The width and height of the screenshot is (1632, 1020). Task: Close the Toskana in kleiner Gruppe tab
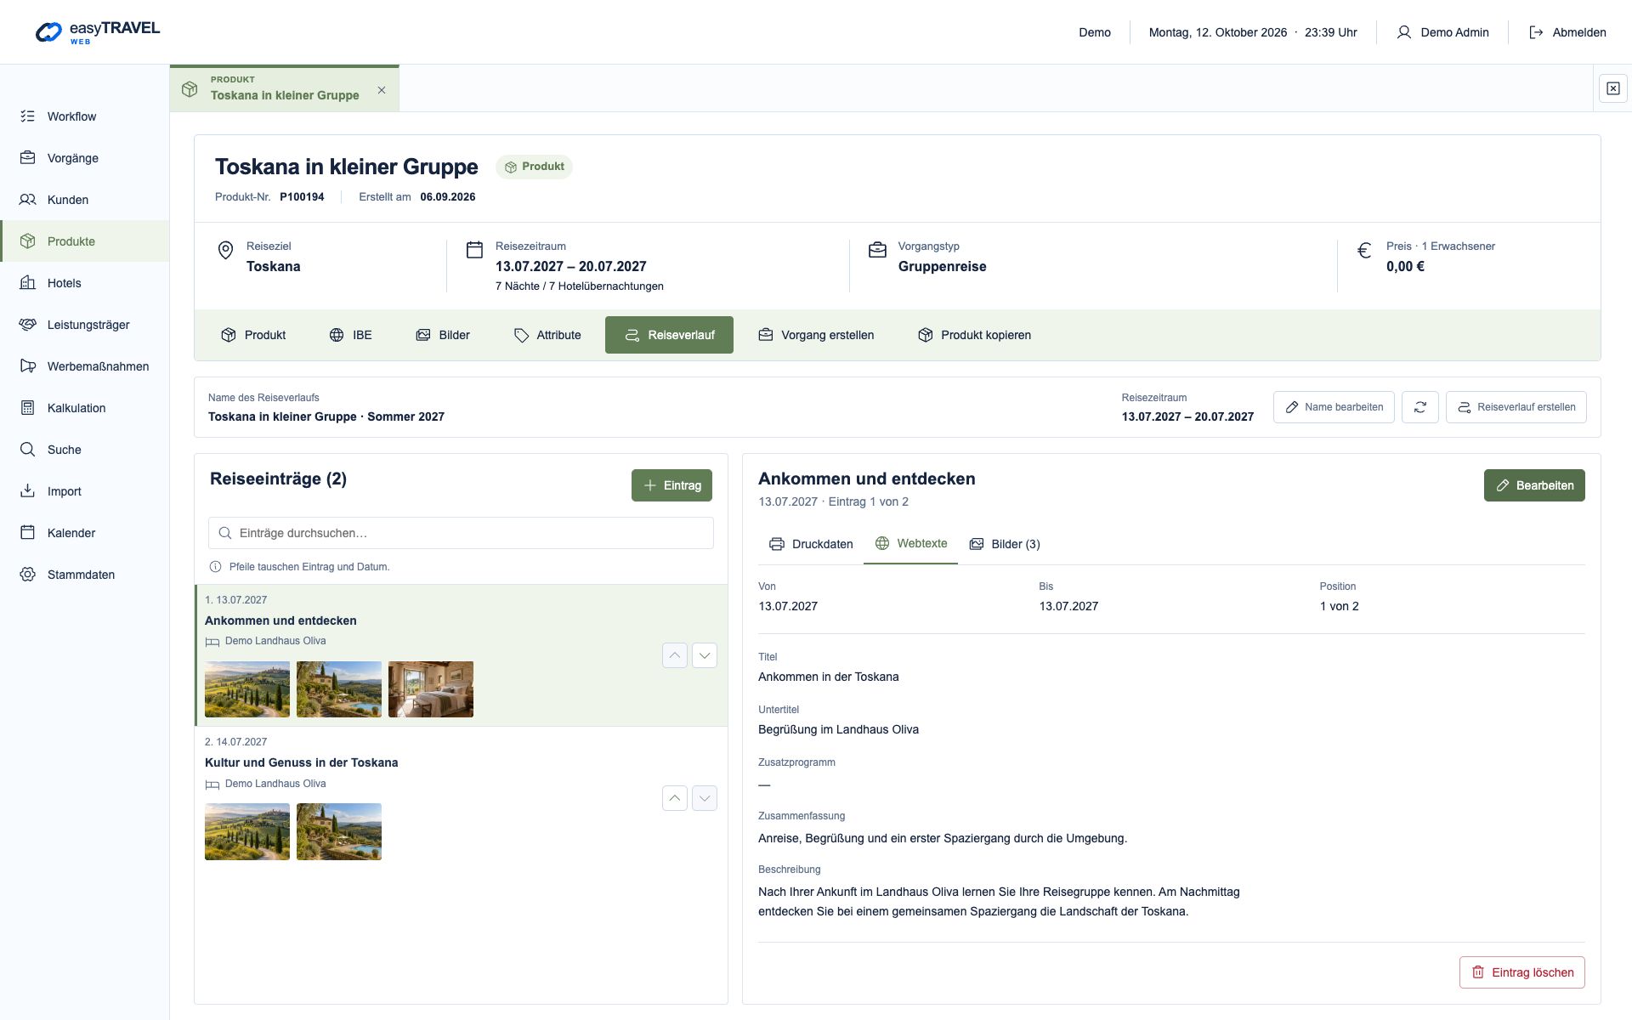tap(382, 90)
